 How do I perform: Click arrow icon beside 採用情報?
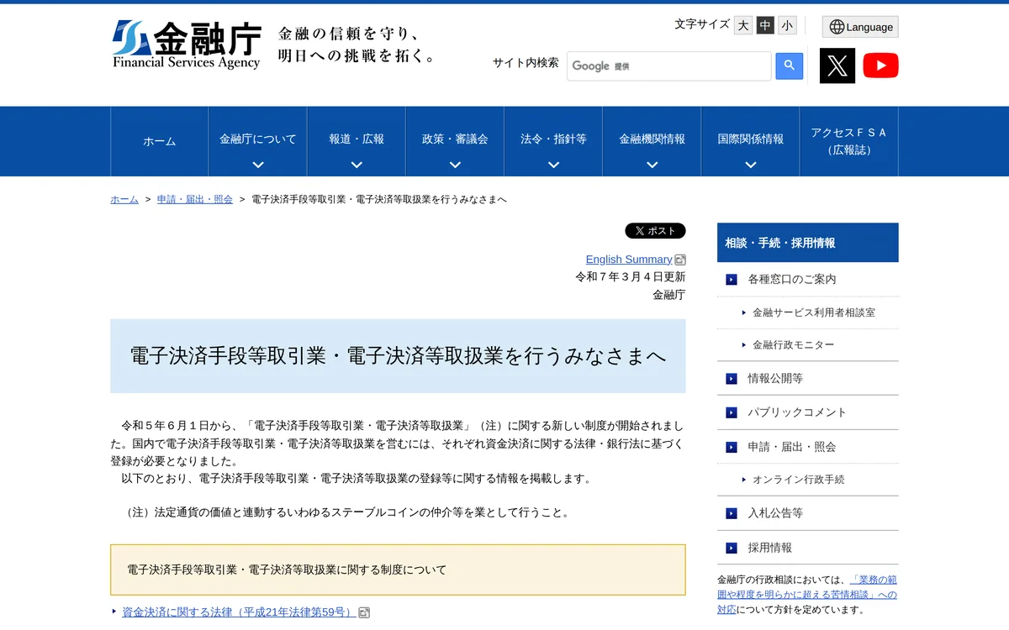[732, 548]
